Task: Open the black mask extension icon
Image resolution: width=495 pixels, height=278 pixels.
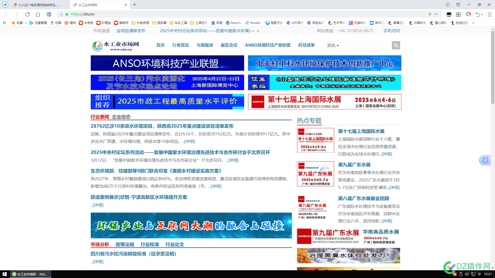Action: 449,14
